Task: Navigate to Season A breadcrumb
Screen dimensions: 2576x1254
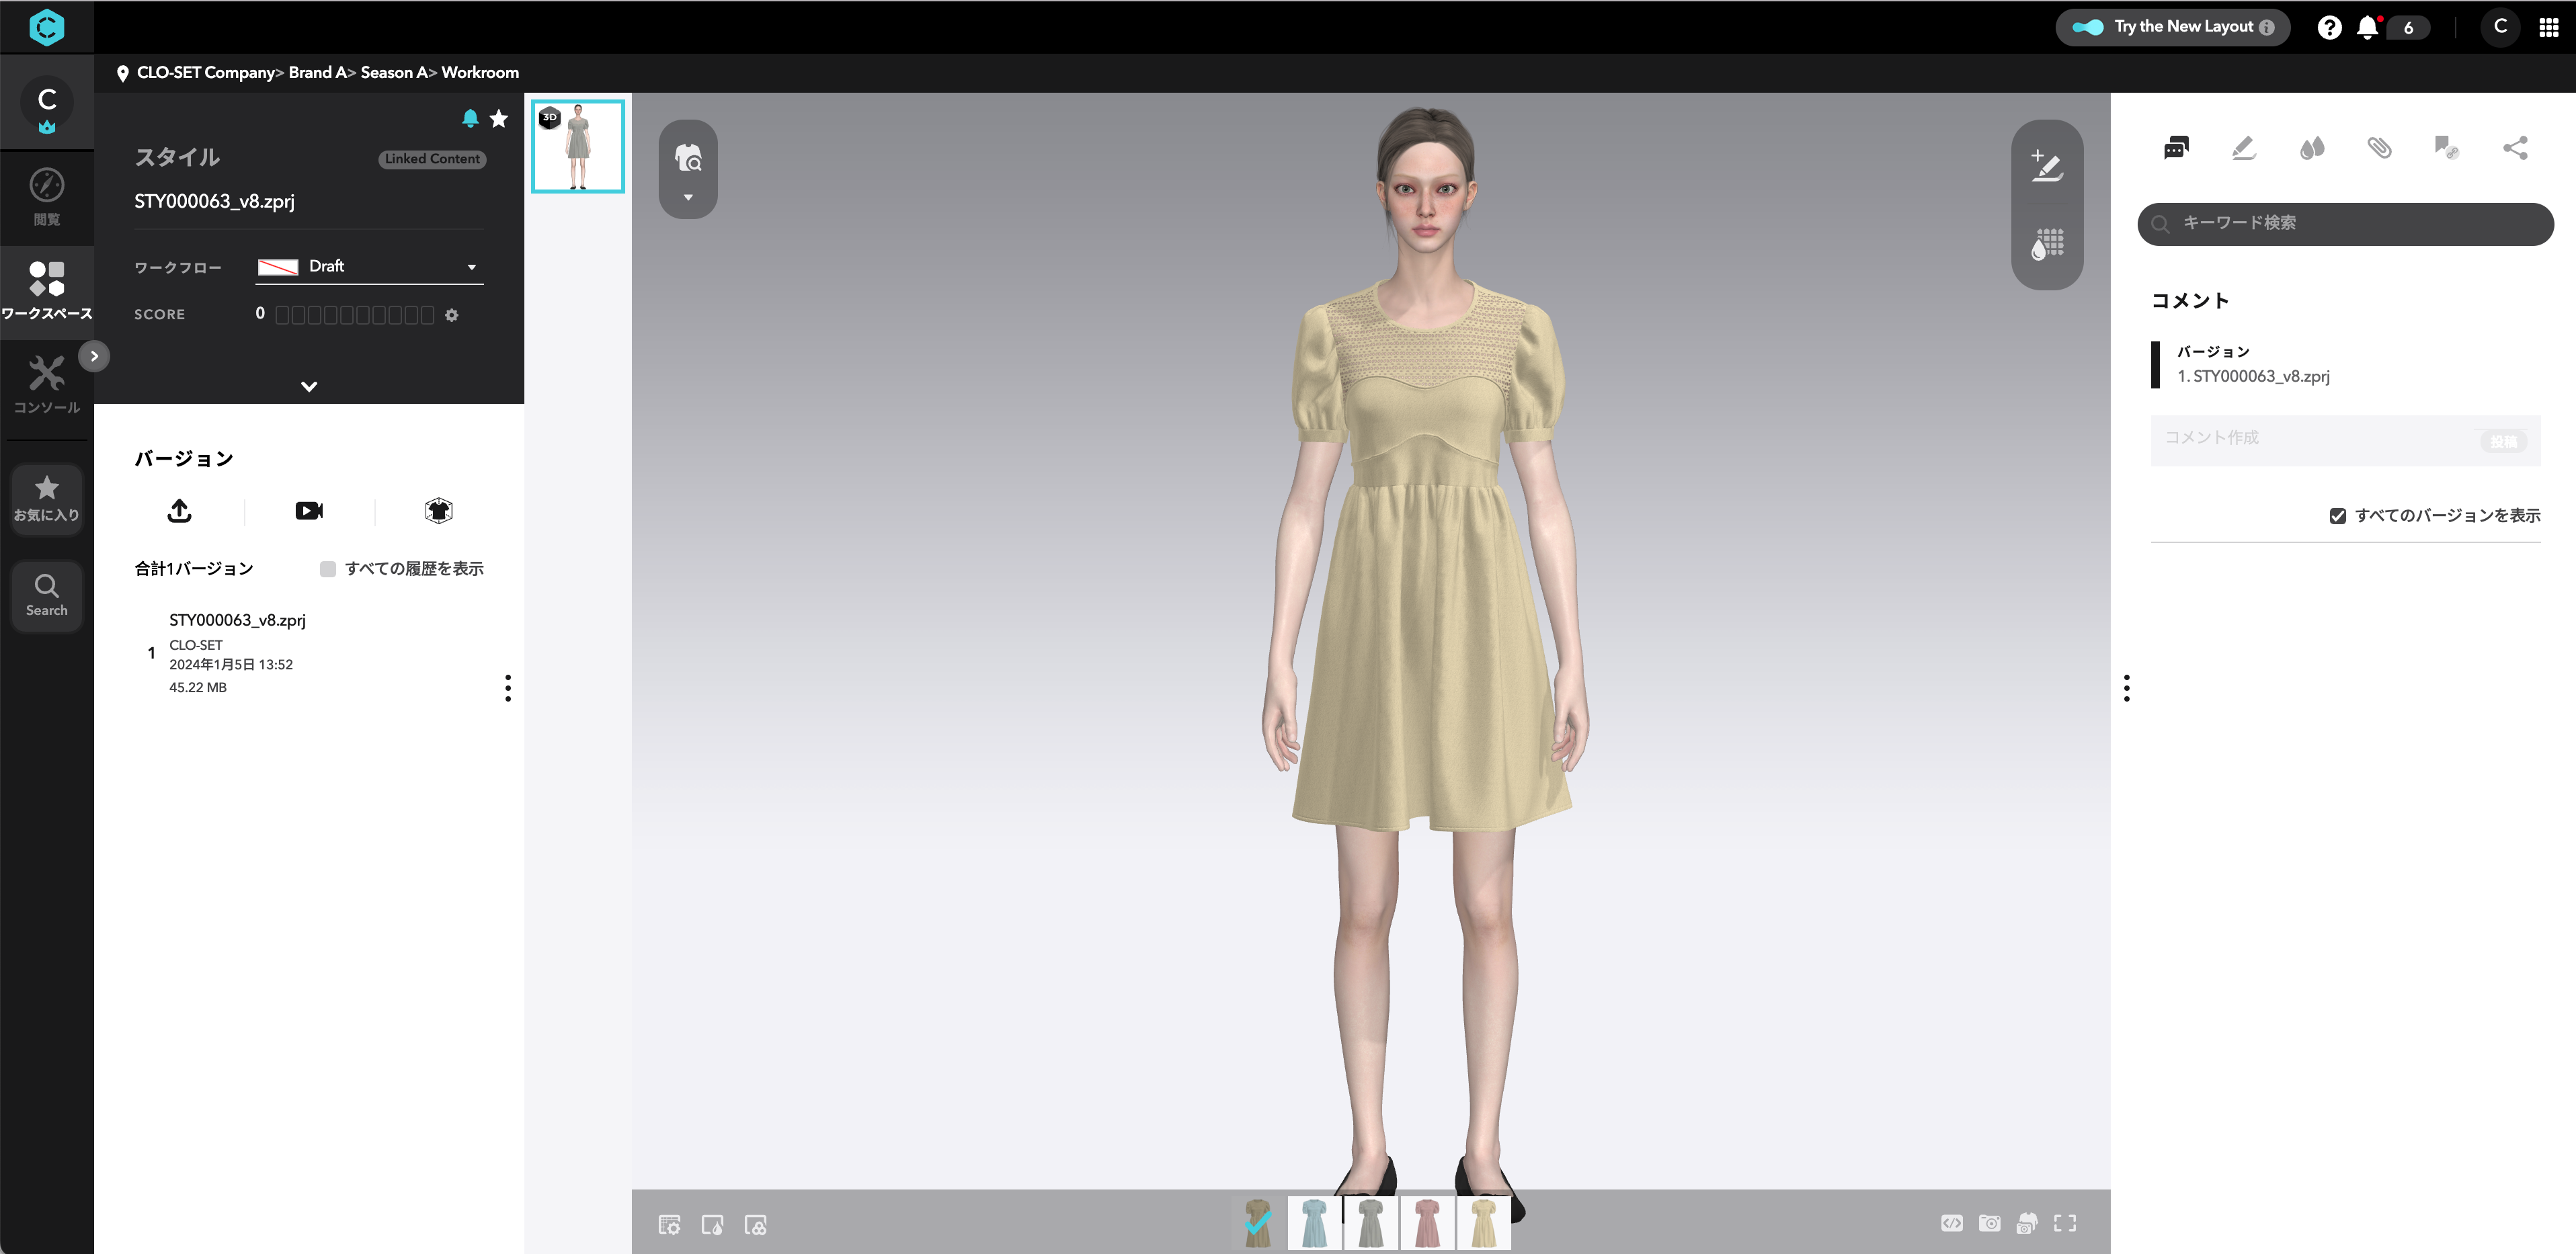Action: [x=392, y=72]
